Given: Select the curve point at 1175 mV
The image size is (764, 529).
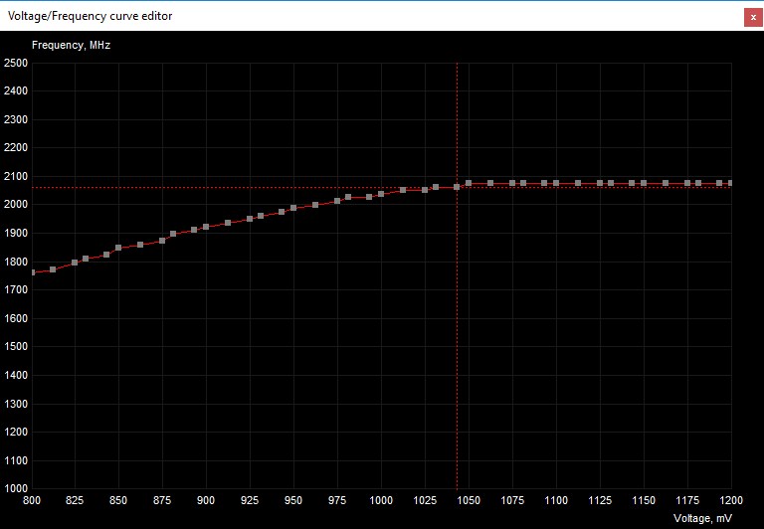Looking at the screenshot, I should (687, 183).
